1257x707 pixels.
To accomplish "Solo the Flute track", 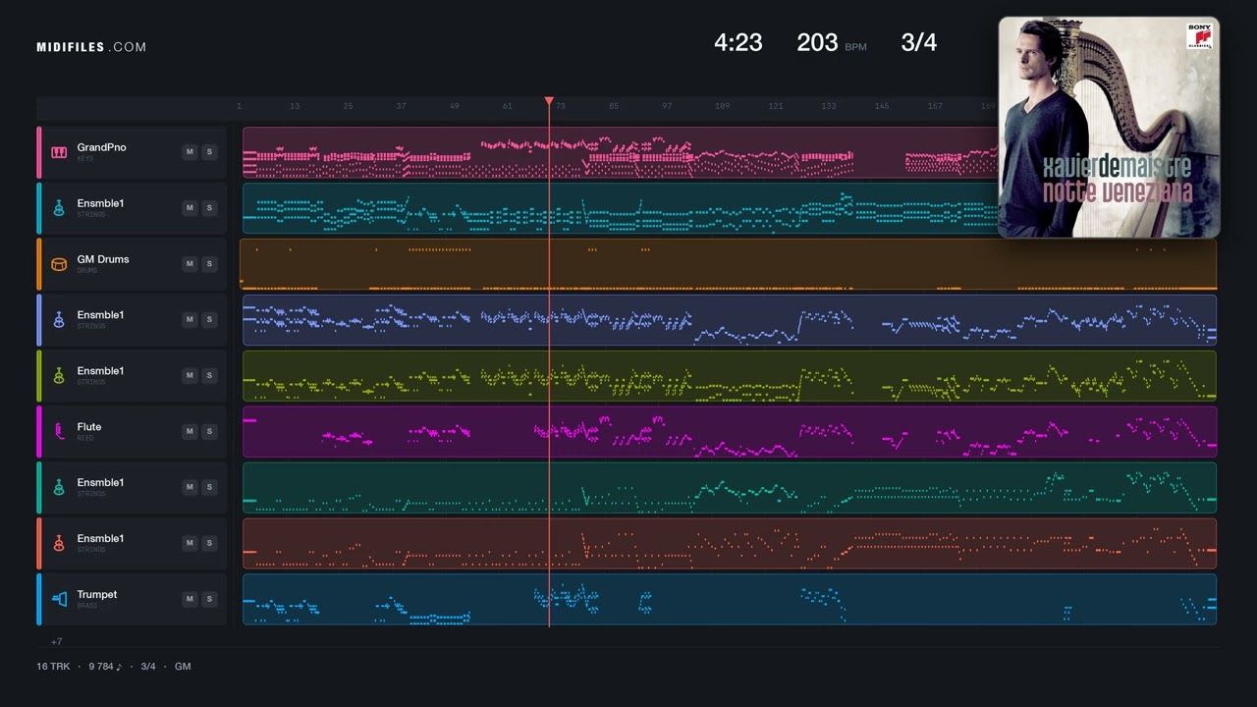I will [209, 431].
